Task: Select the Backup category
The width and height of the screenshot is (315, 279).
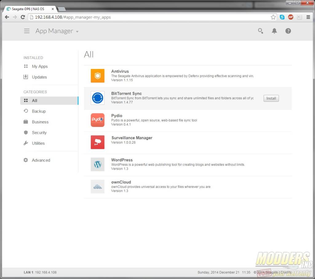Action: [x=39, y=111]
